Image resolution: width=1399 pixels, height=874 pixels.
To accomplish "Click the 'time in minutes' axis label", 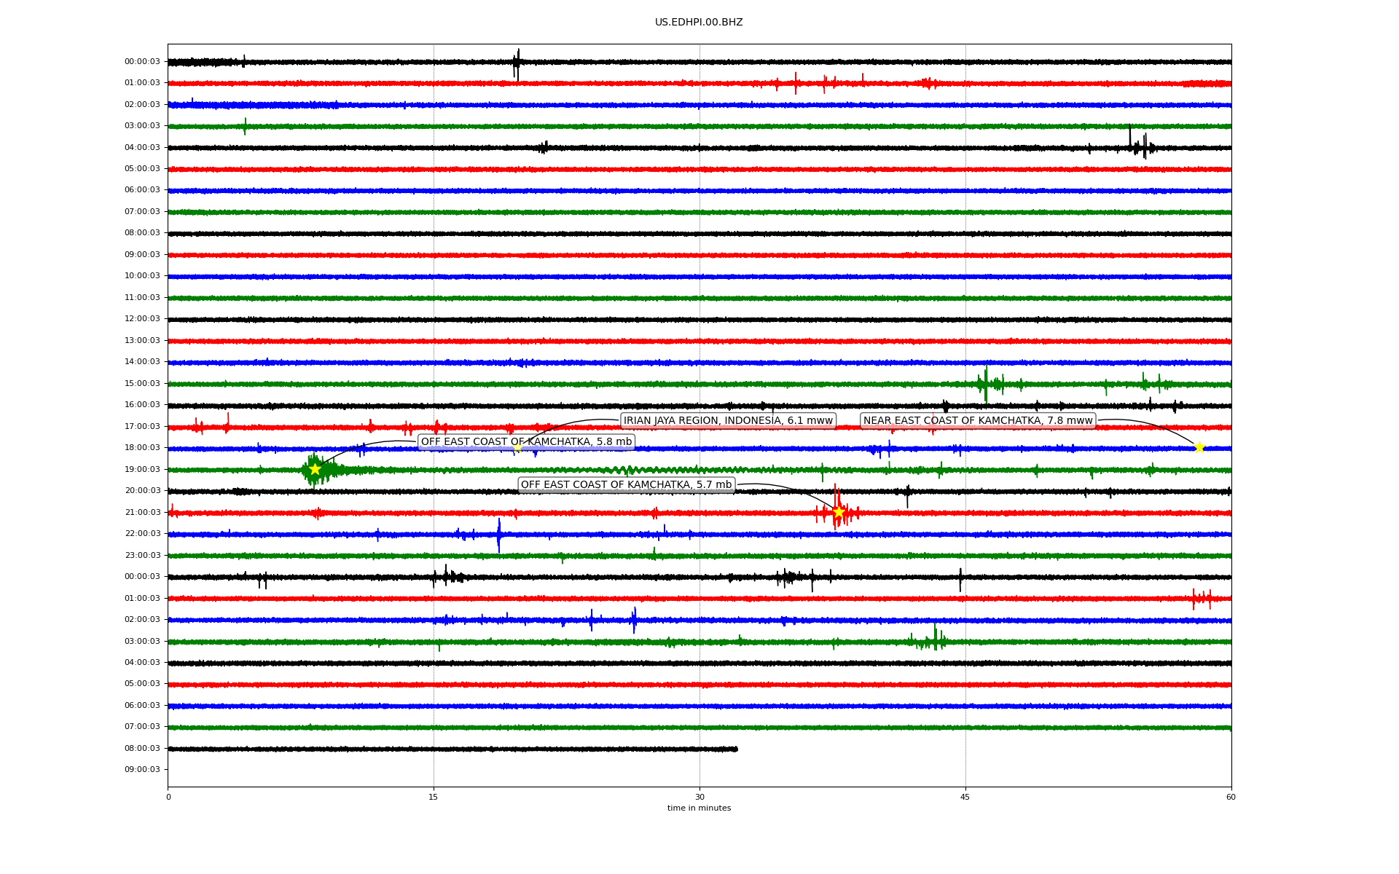I will (698, 808).
